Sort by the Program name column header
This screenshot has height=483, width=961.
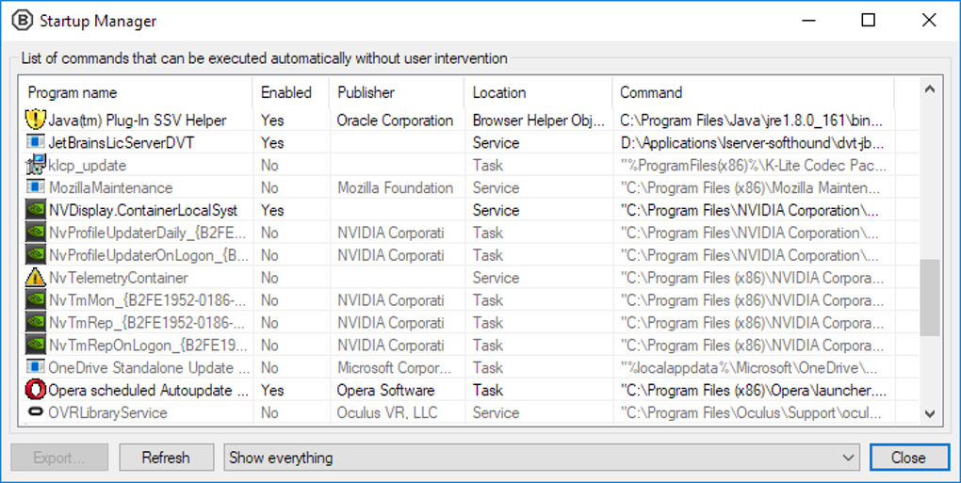[73, 92]
